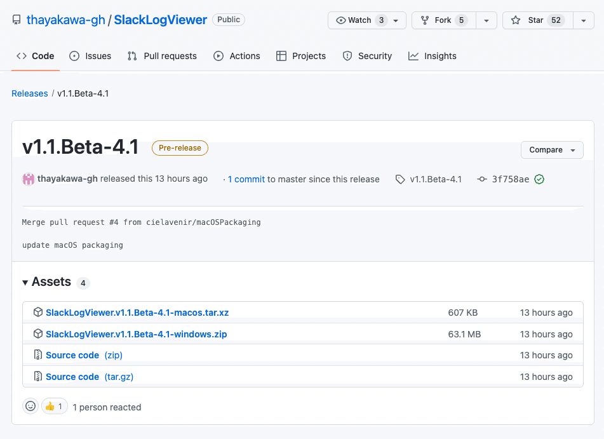Download SlackLogViewer.v1.1.Beta-4.1-macos.tar.xz
Image resolution: width=604 pixels, height=439 pixels.
point(137,313)
